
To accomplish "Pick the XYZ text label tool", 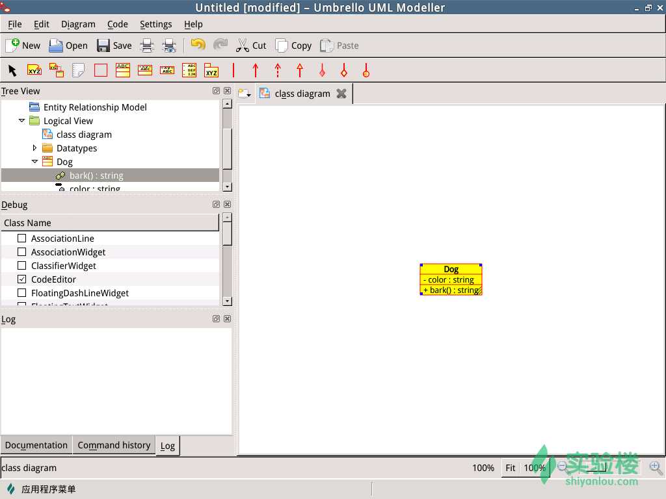I will [x=34, y=70].
